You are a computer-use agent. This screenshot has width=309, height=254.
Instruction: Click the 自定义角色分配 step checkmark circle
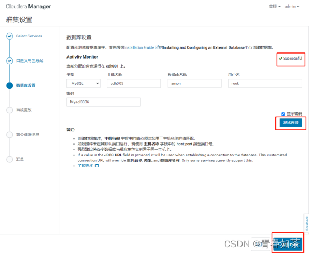tap(9, 61)
